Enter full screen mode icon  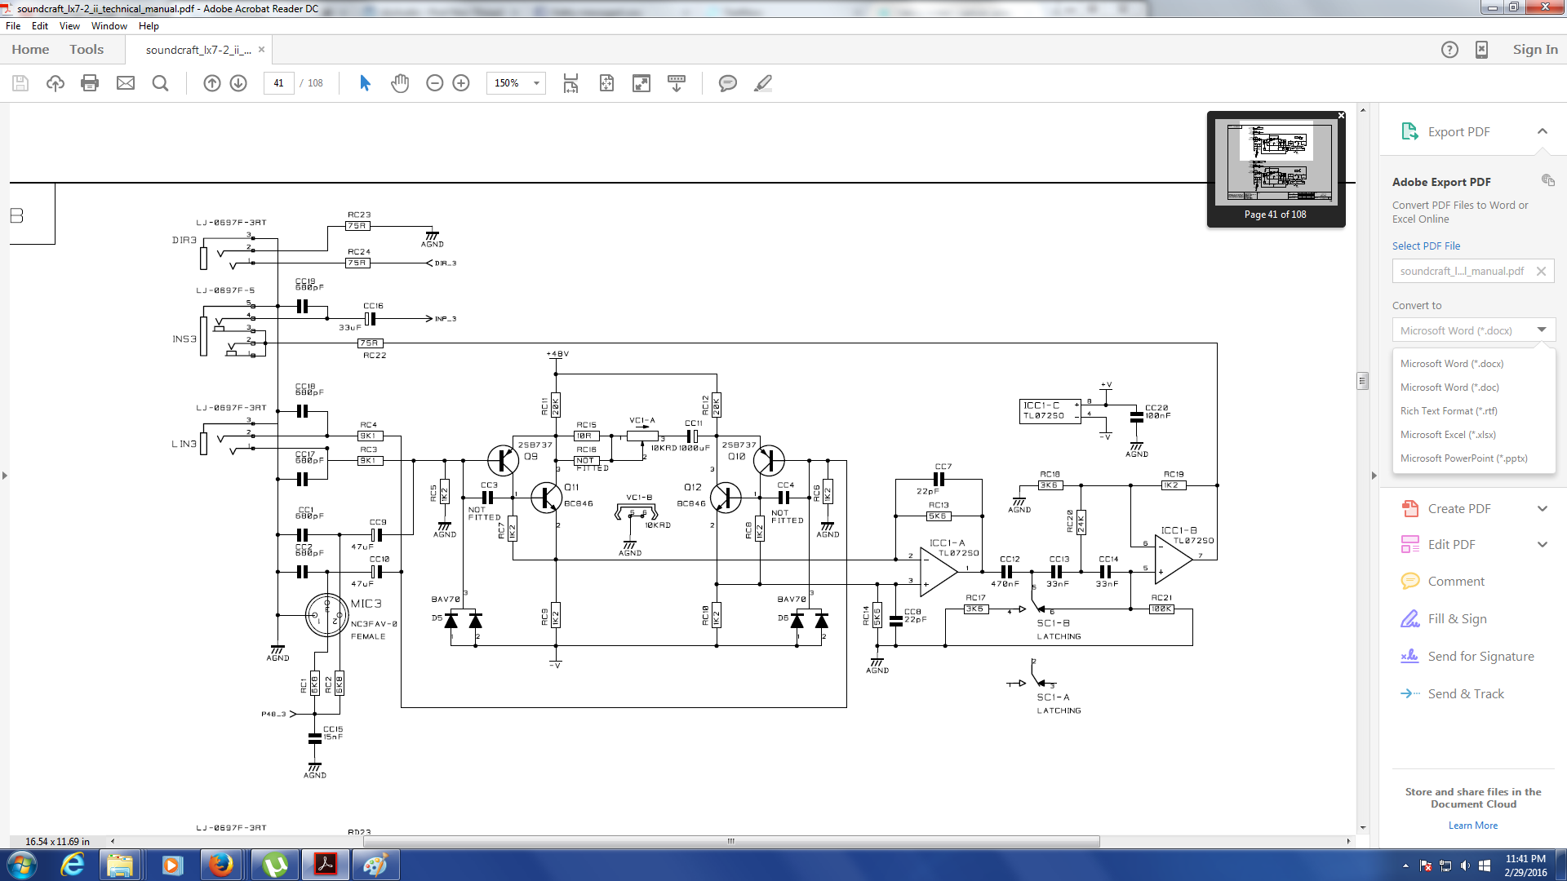[x=641, y=83]
